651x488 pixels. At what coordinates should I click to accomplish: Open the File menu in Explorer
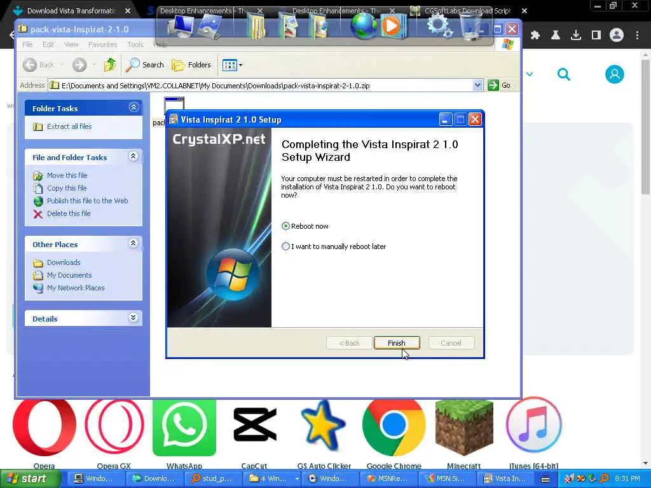27,44
